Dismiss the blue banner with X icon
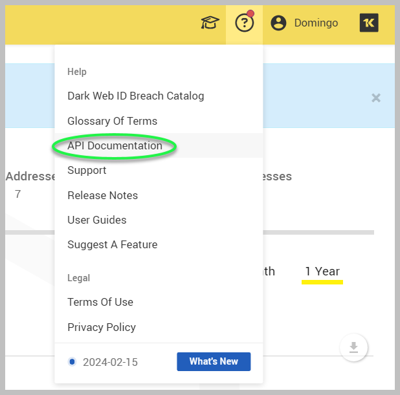 [x=376, y=98]
